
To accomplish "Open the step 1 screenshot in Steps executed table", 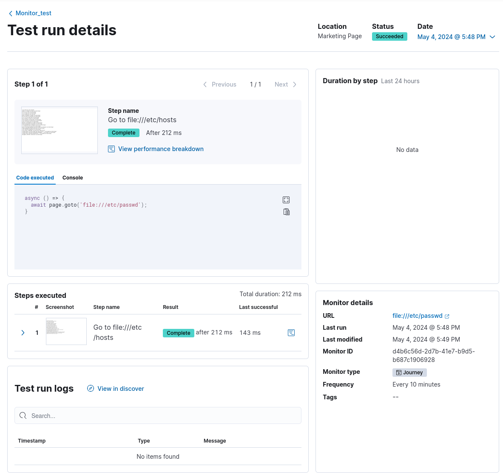I will (66, 331).
